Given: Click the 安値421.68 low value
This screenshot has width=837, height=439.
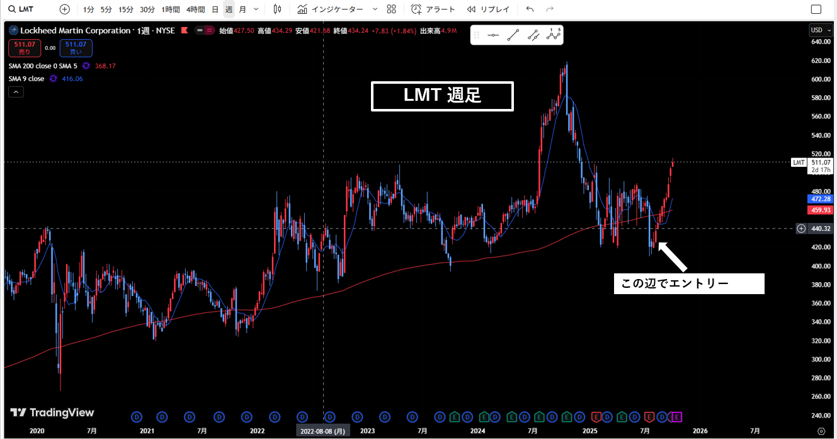Looking at the screenshot, I should coord(312,30).
